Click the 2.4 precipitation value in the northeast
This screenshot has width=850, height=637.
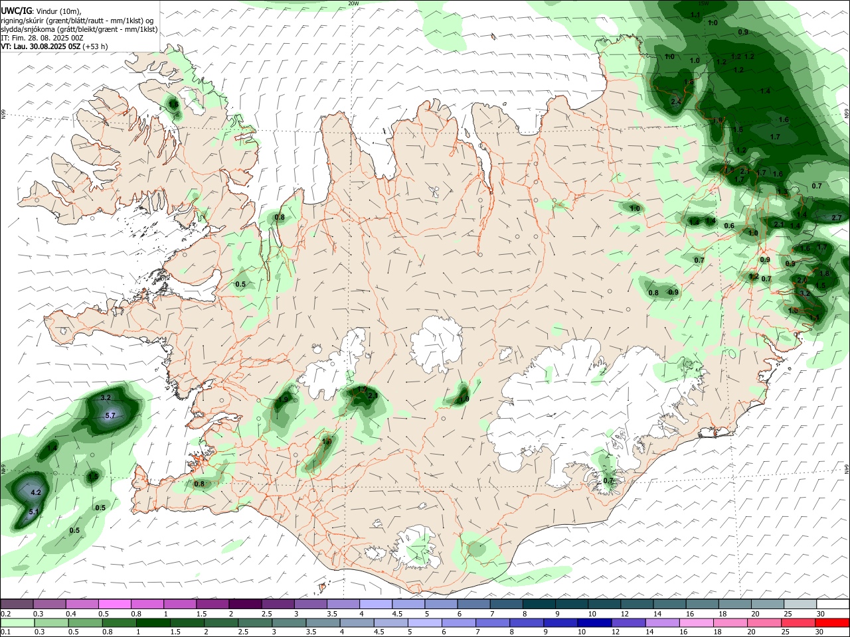(676, 102)
